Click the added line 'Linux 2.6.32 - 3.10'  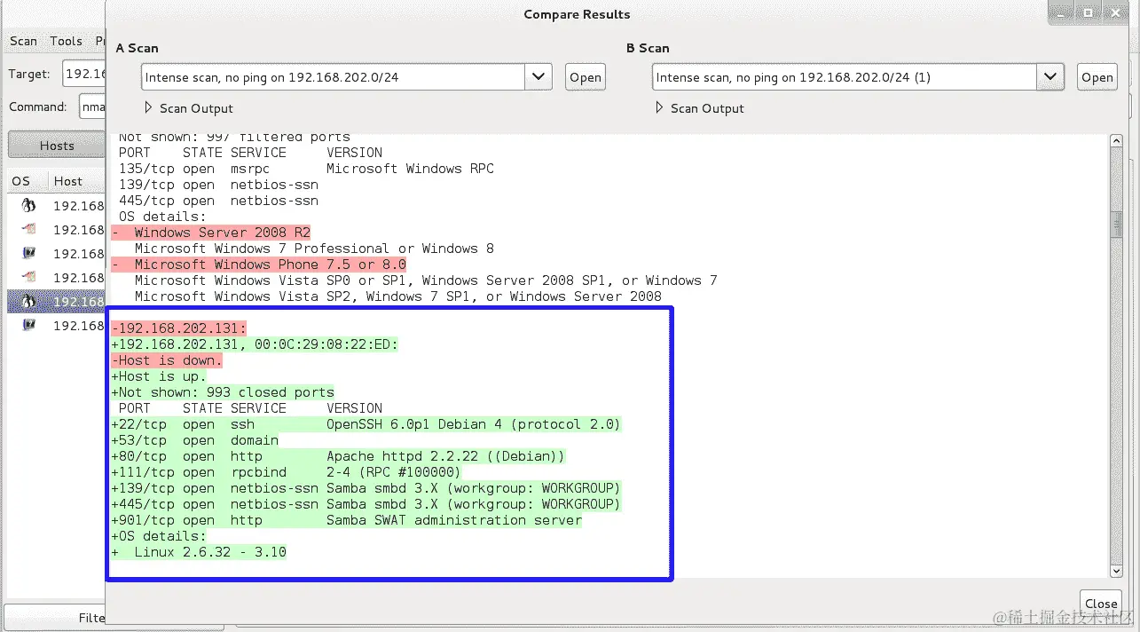(199, 552)
